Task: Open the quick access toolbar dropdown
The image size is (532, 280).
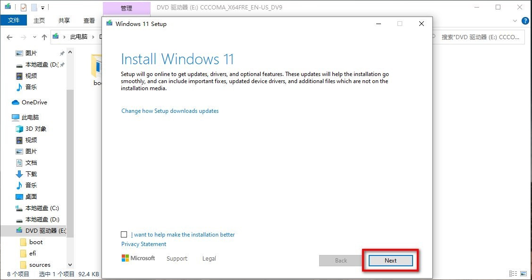Action: [x=42, y=8]
